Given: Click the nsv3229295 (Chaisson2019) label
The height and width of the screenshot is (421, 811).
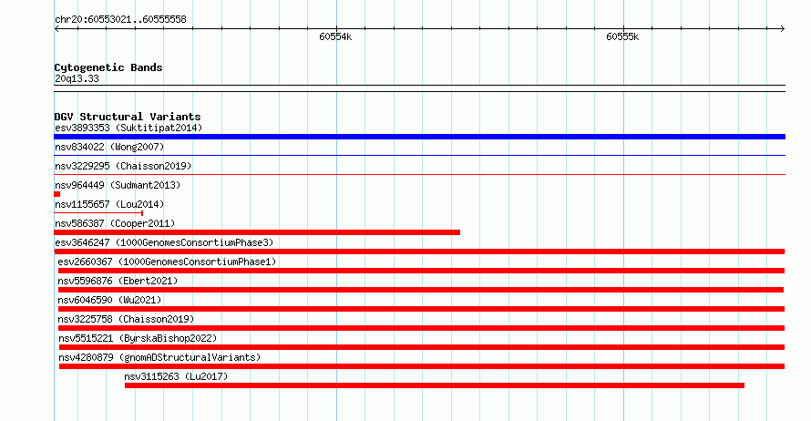Looking at the screenshot, I should (x=123, y=166).
